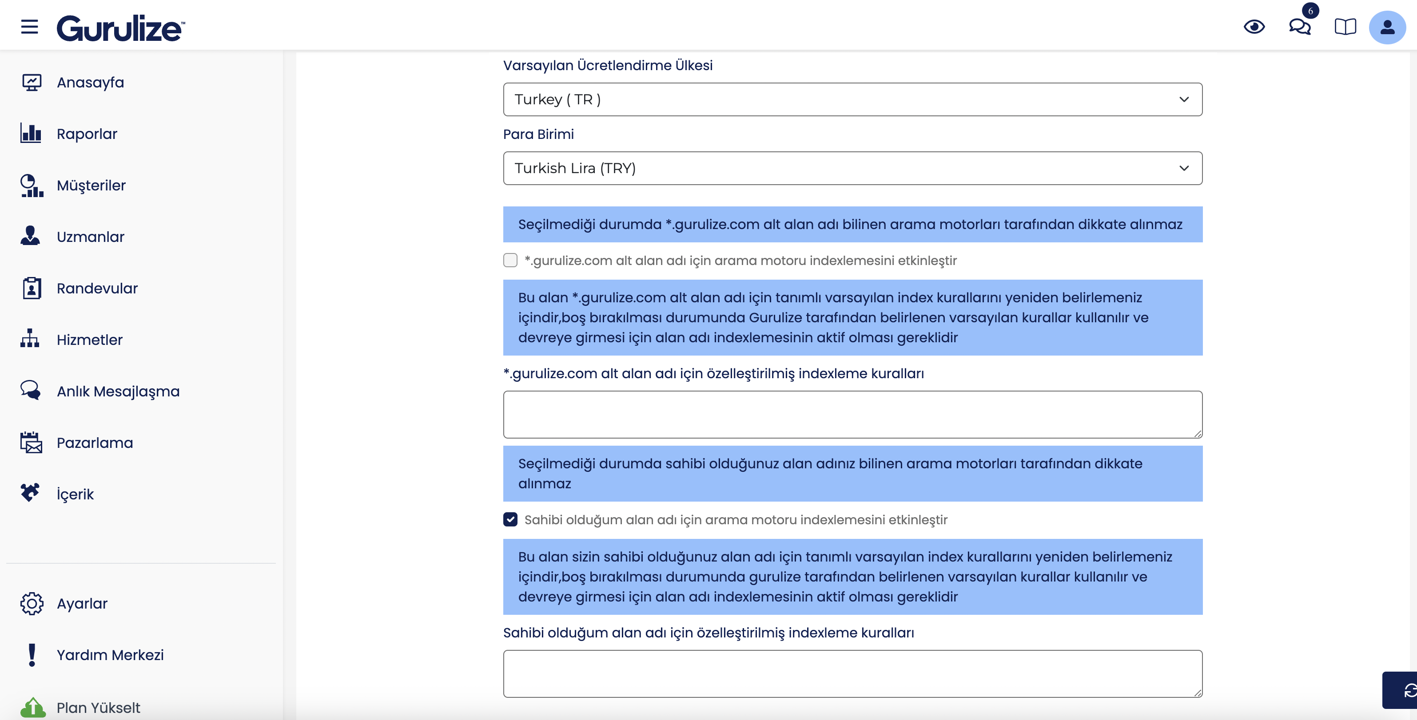Click the Gurulize logo link

120,28
